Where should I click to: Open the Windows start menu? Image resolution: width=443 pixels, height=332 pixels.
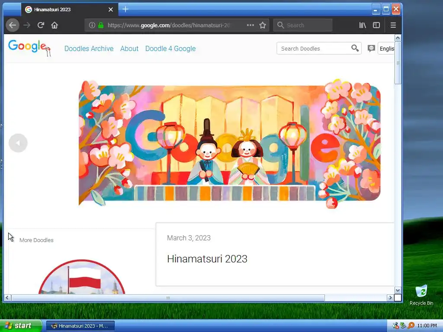click(21, 326)
